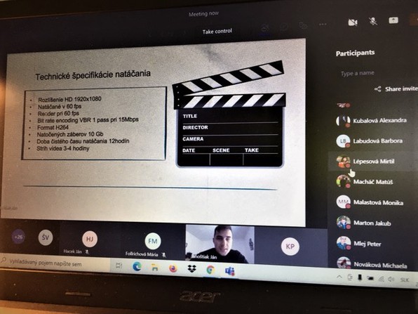Open Task View on the taskbar
The width and height of the screenshot is (418, 314).
(119, 266)
